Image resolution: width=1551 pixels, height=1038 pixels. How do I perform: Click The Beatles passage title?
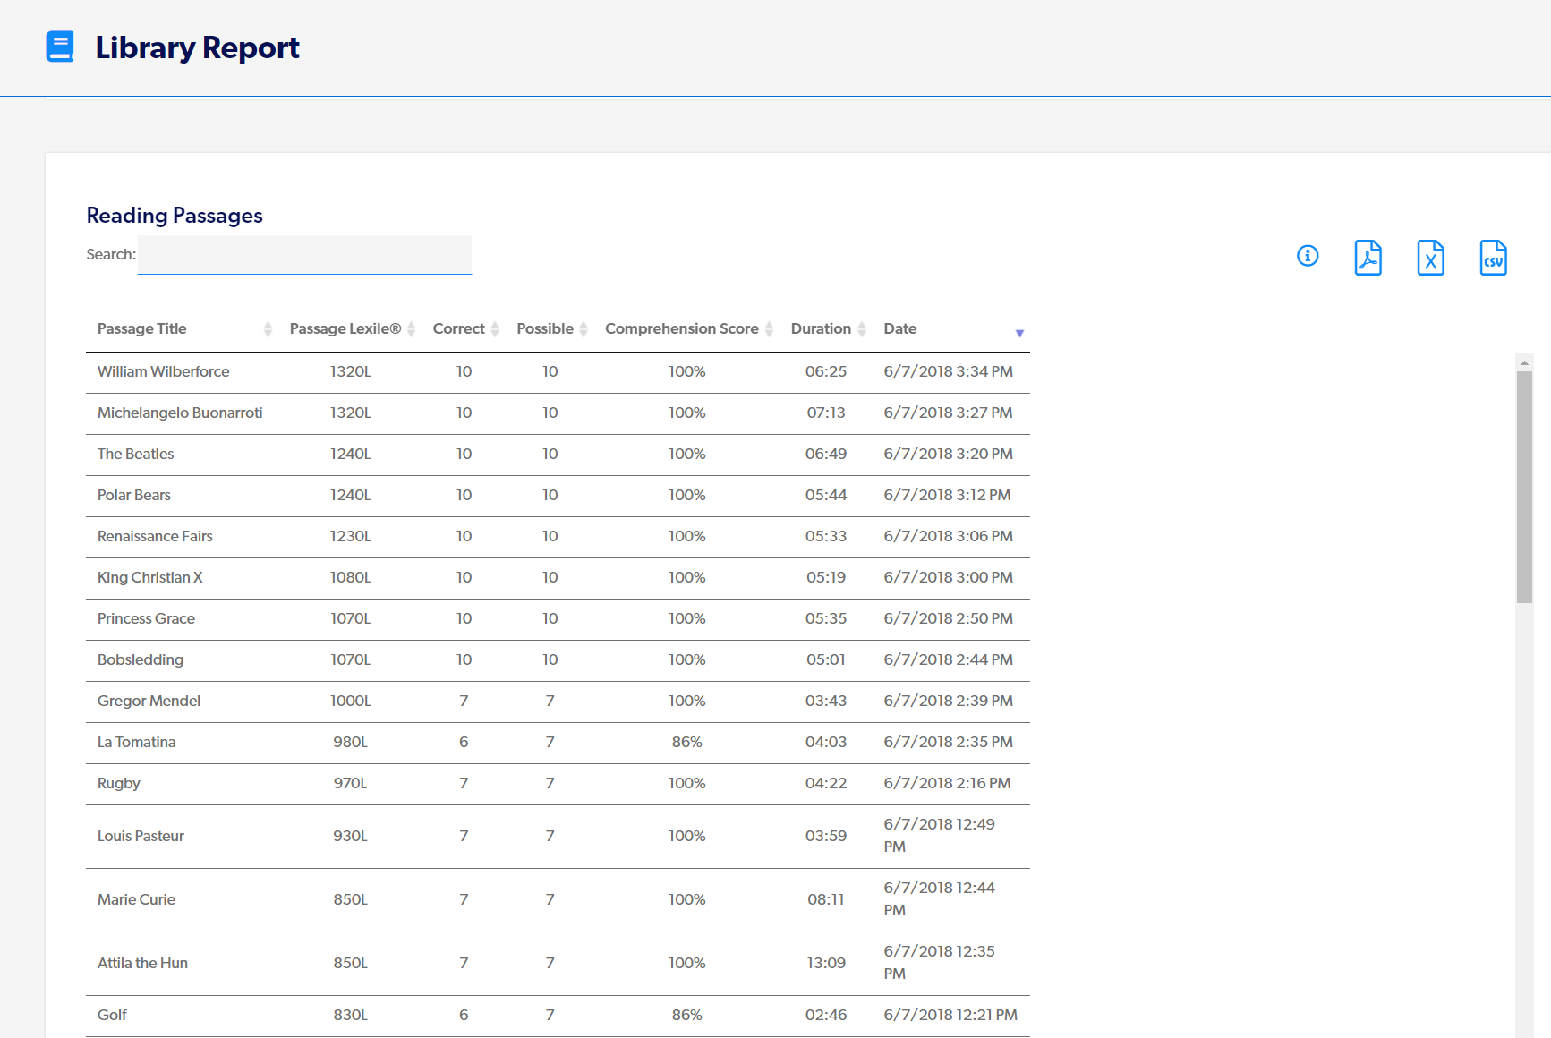135,454
